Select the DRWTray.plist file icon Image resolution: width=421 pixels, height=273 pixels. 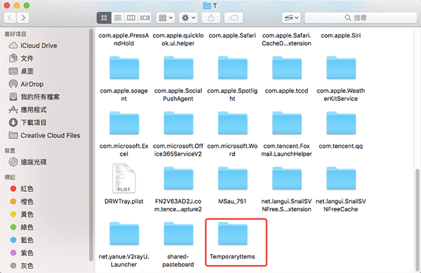click(124, 179)
